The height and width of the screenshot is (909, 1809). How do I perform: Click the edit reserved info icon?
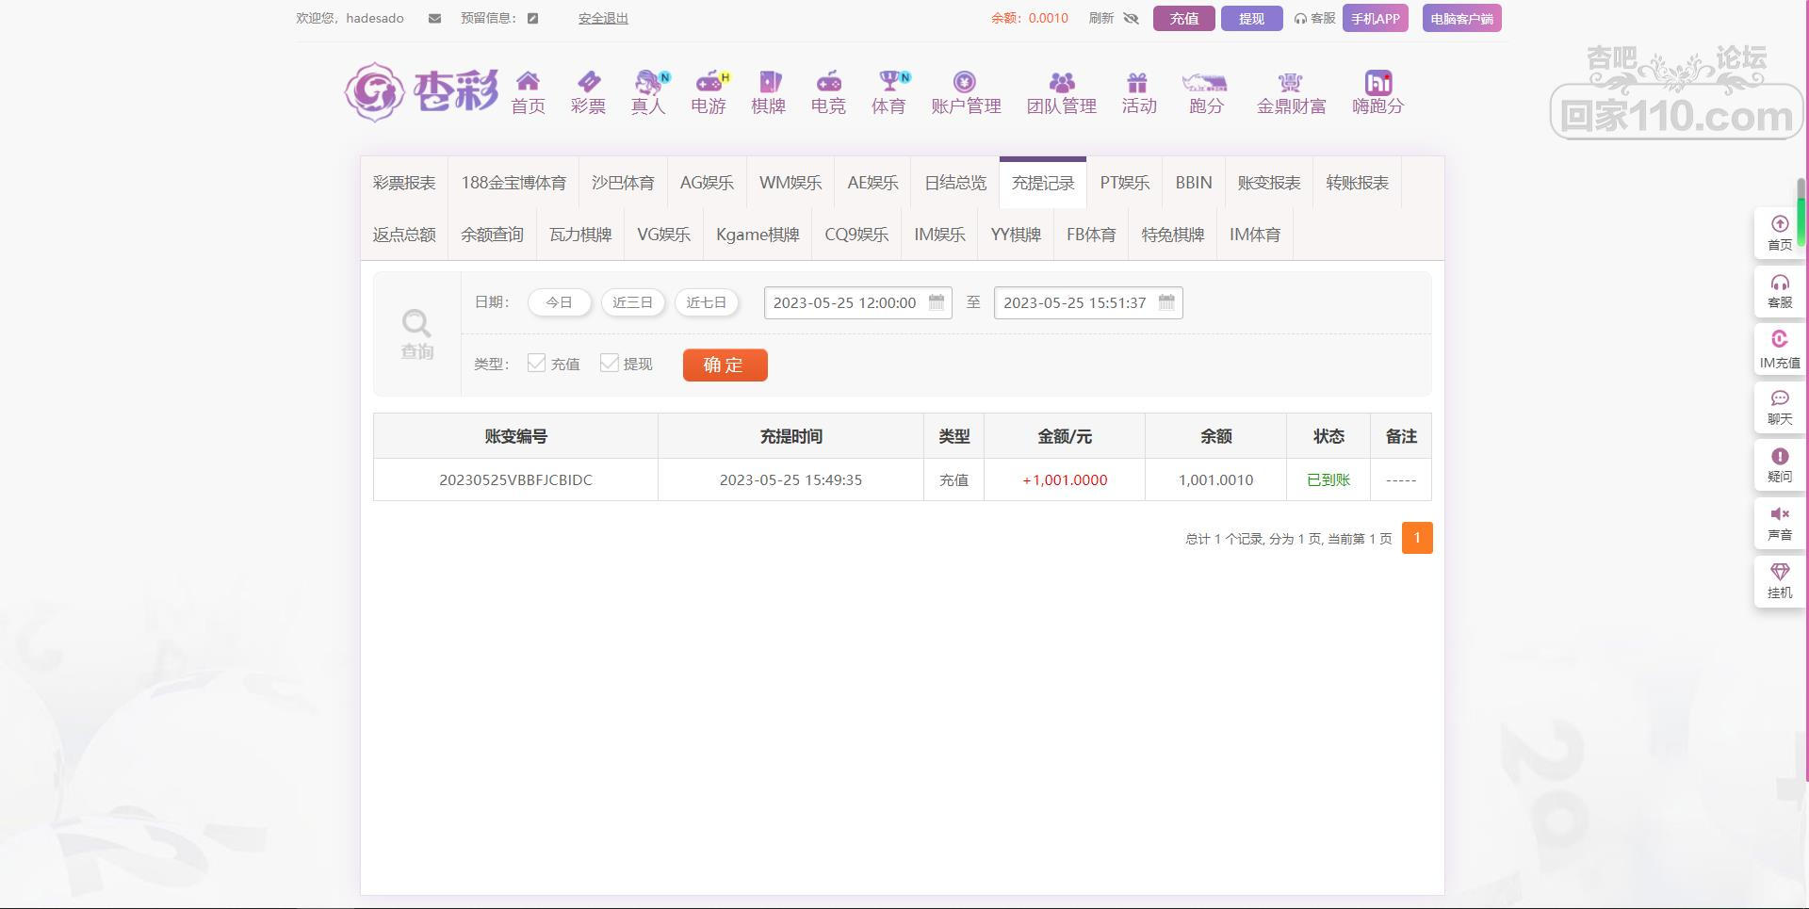coord(532,19)
